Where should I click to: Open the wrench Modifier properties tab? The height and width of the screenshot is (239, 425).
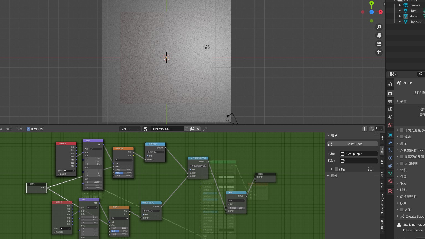390,143
